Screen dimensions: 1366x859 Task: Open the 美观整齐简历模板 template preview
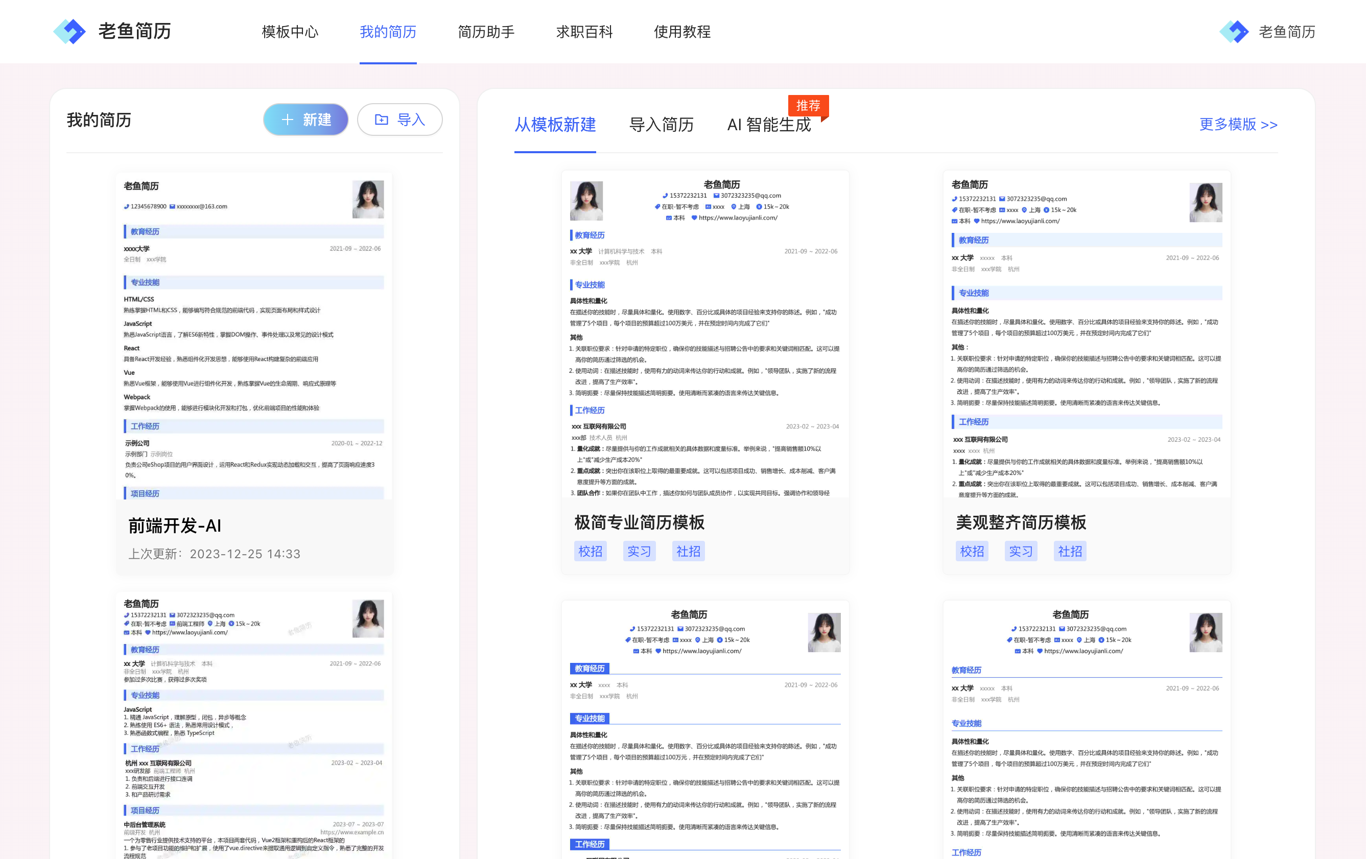point(1087,335)
